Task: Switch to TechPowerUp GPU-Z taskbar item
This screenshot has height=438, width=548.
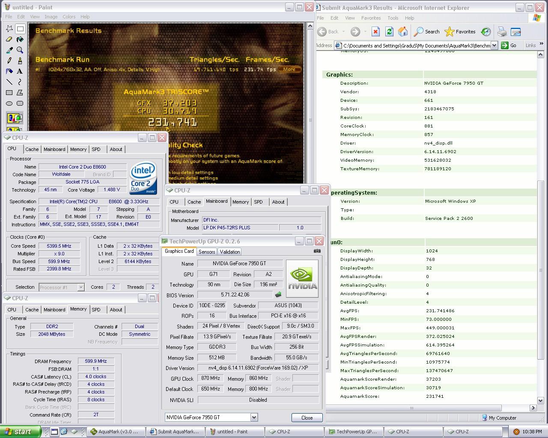Action: pyautogui.click(x=353, y=432)
